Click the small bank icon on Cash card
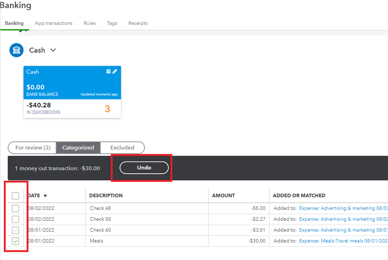Viewport: 388px width, 260px height. tap(109, 72)
